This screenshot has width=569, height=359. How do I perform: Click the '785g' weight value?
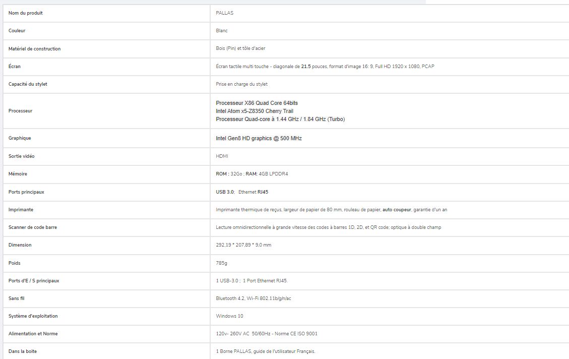pos(221,263)
